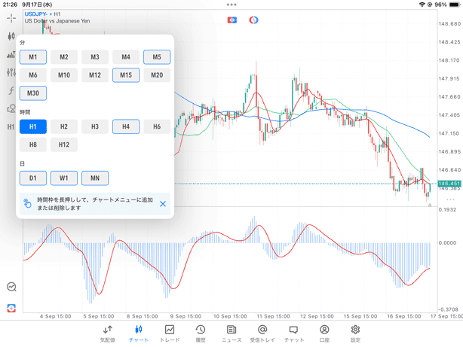Open the H1 timeframe selector in sidebar

point(11,126)
